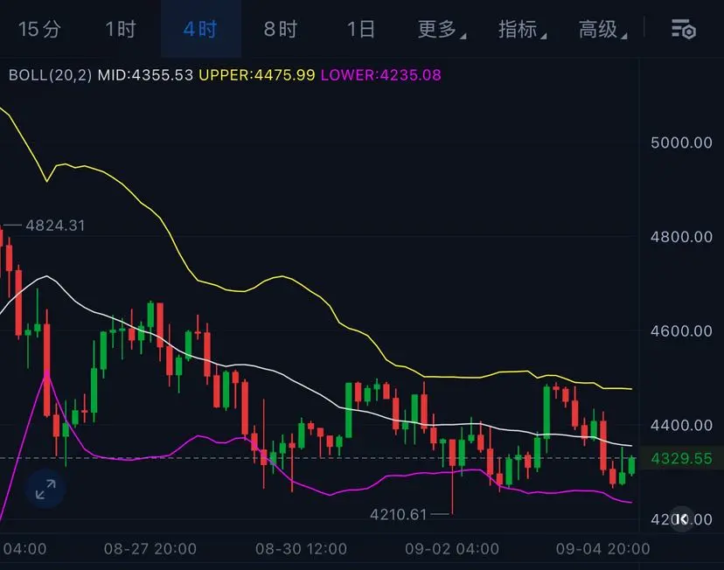Select the 4时 timeframe tab

[200, 30]
